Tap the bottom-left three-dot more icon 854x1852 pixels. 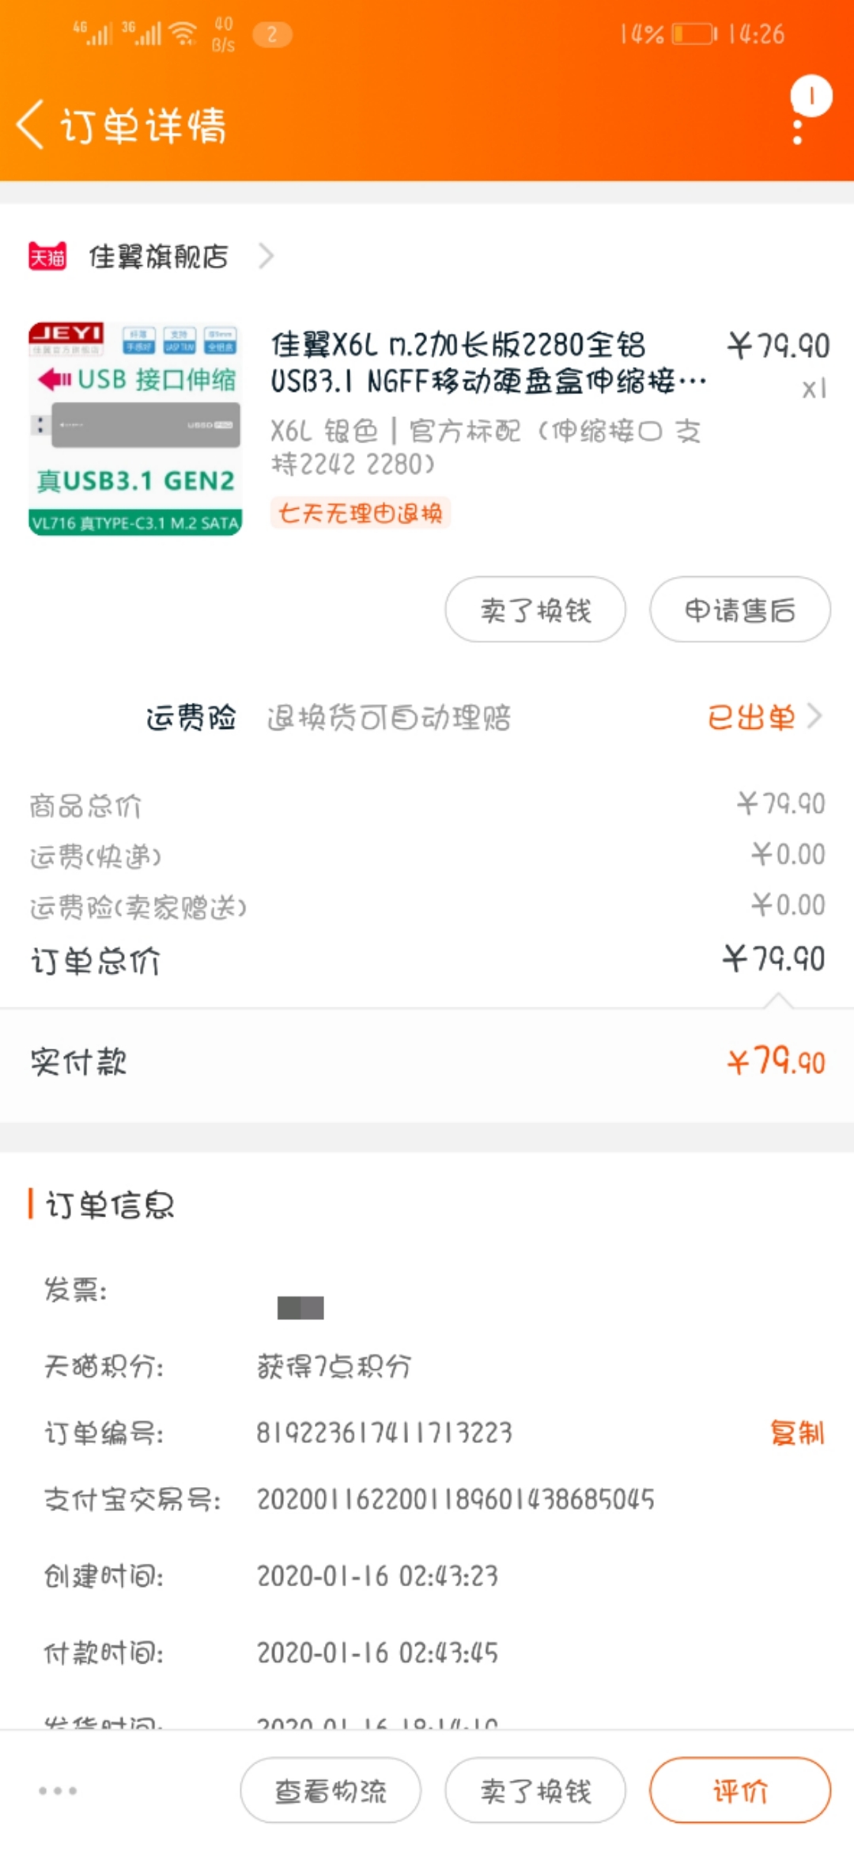point(58,1790)
